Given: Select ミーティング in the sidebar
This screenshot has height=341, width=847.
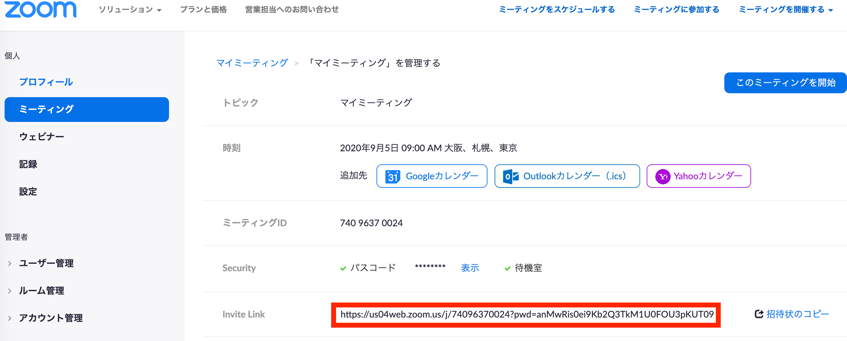Looking at the screenshot, I should [x=87, y=110].
